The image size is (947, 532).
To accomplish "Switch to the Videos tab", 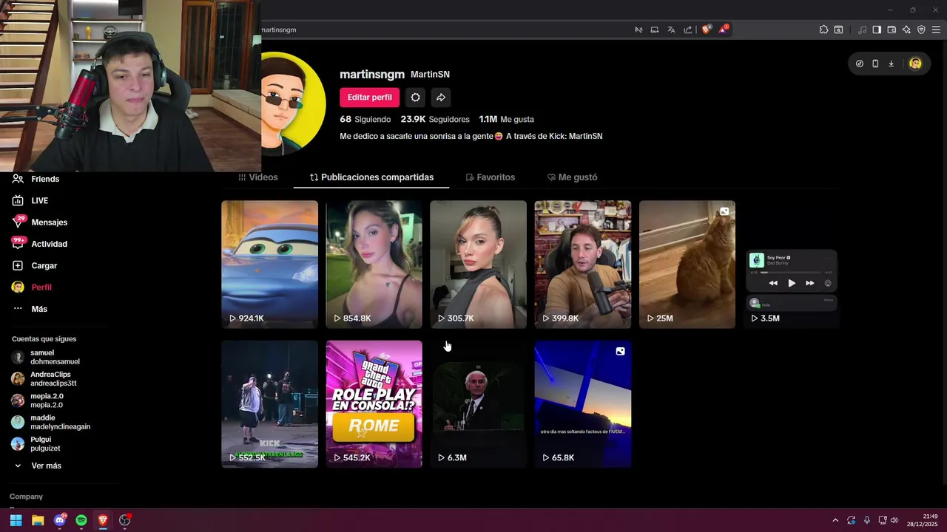I will pyautogui.click(x=258, y=177).
